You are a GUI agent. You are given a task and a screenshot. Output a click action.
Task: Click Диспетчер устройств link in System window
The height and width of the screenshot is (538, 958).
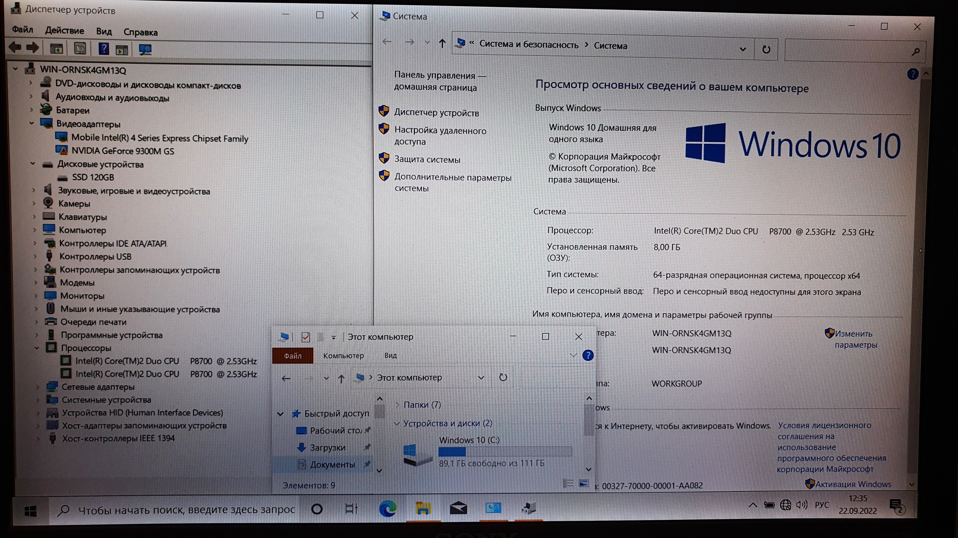pos(436,113)
